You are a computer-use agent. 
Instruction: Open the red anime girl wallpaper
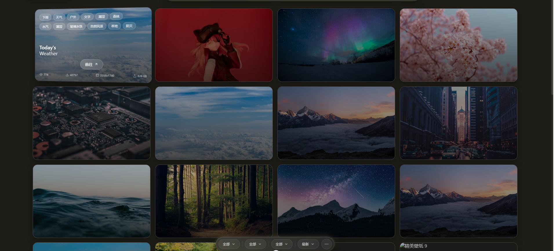(214, 45)
